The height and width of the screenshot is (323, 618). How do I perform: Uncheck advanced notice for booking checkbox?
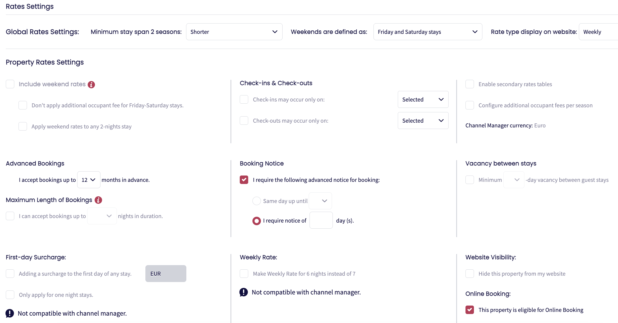(244, 180)
